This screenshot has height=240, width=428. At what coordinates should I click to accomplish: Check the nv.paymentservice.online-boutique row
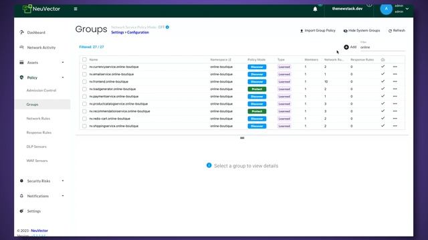[x=84, y=96]
